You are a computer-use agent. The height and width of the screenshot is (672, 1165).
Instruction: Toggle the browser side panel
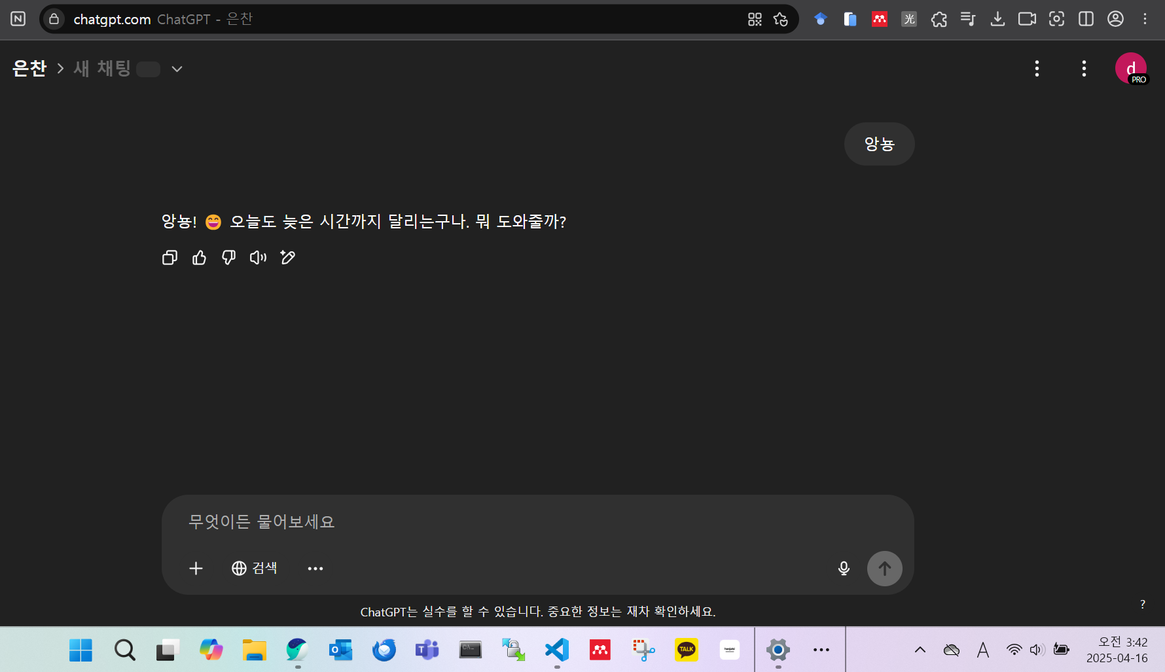(x=1086, y=19)
